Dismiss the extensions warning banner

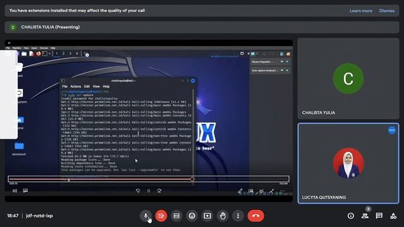(387, 11)
